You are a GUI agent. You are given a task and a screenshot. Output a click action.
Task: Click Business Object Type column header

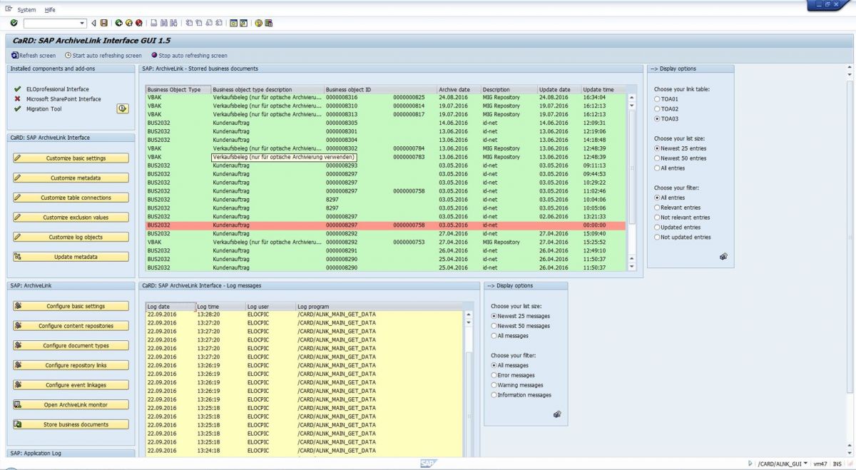178,90
